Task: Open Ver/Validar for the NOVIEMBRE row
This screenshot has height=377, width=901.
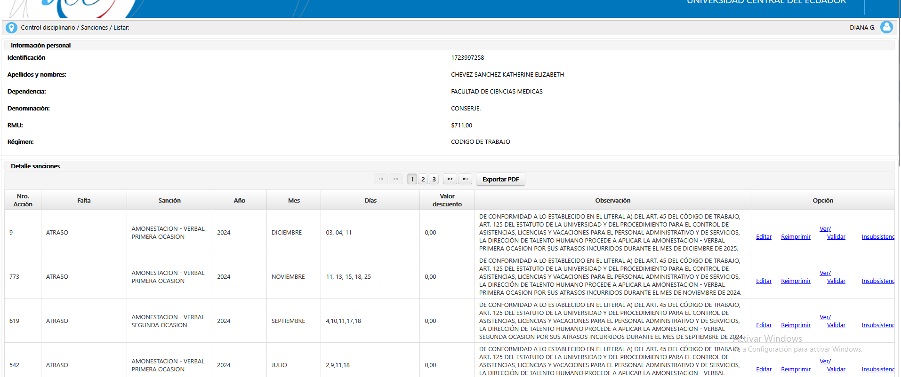Action: pos(832,277)
